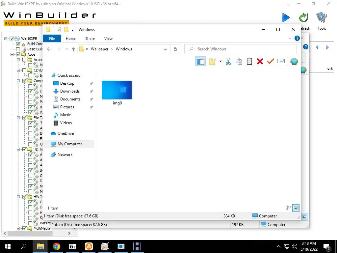Select Downloads in navigation pane
Image resolution: width=337 pixels, height=253 pixels.
[x=70, y=91]
